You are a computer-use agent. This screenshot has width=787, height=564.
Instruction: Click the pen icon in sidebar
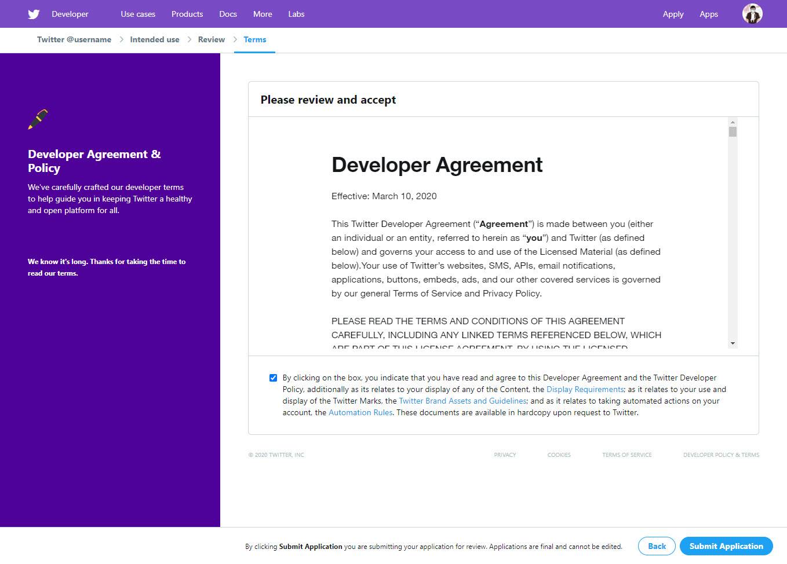(38, 119)
